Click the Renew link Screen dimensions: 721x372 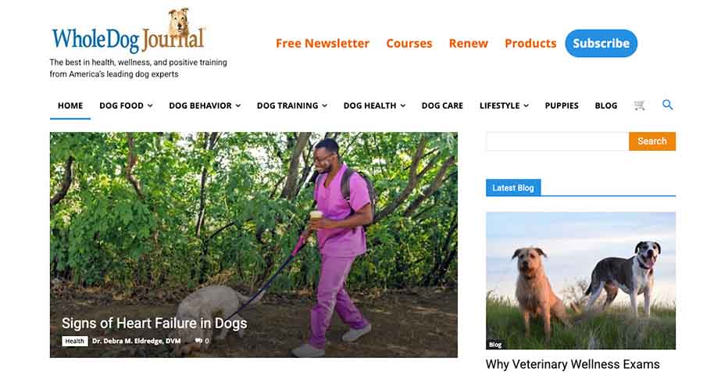pos(468,43)
